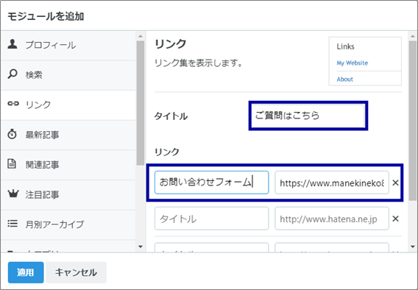Focus the タイトル field containing ご質問はこちら
This screenshot has width=418, height=290.
308,116
